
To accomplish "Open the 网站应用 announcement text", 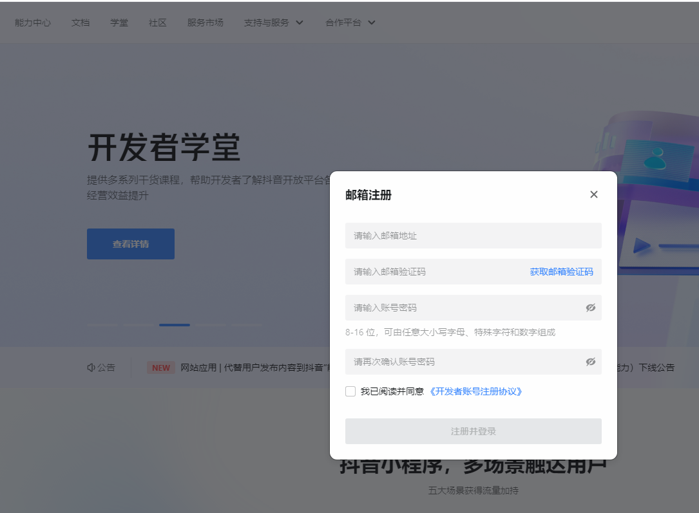I will (x=255, y=368).
